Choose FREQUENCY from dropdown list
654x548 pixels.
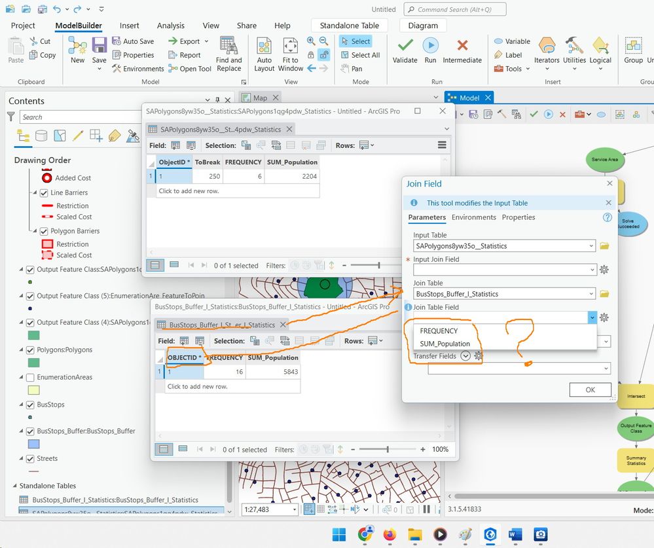tap(439, 331)
